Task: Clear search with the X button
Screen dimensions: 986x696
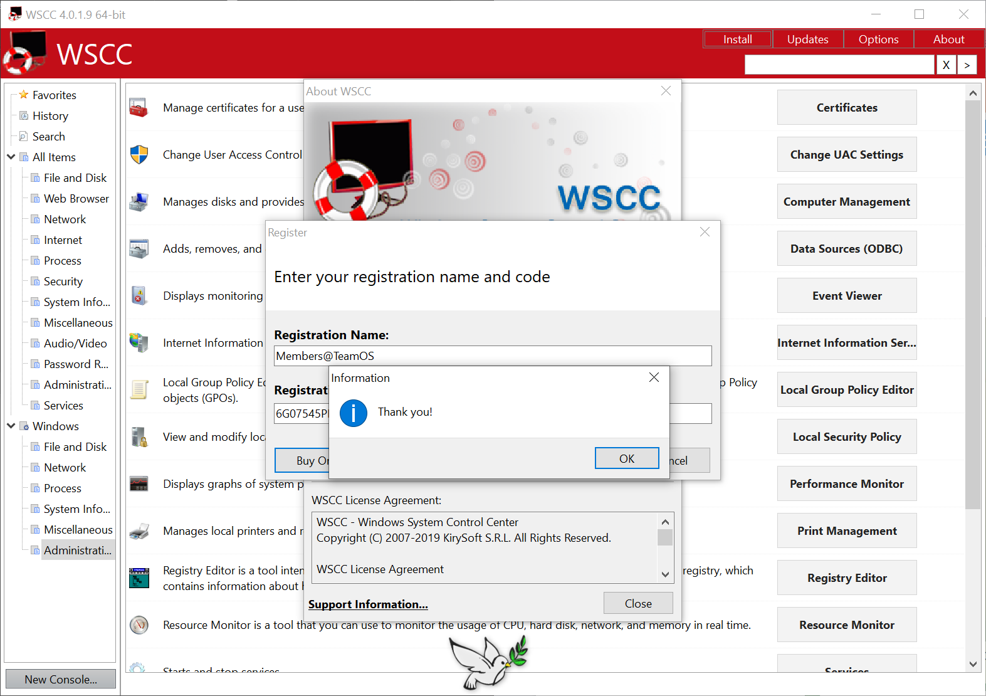Action: coord(946,65)
